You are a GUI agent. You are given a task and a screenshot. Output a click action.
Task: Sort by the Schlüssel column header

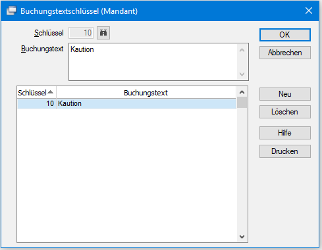pyautogui.click(x=36, y=93)
